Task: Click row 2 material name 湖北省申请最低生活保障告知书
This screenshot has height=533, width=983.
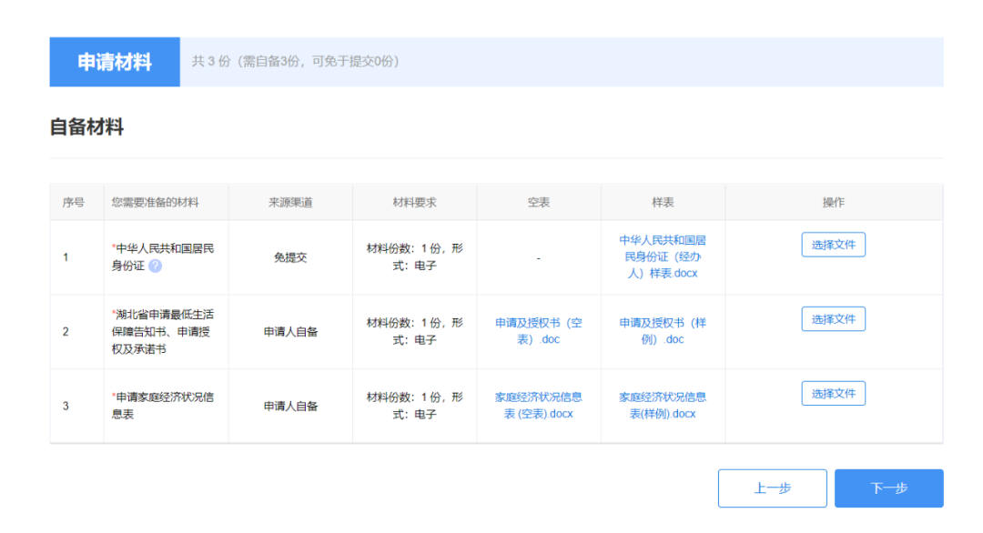Action: [x=163, y=331]
